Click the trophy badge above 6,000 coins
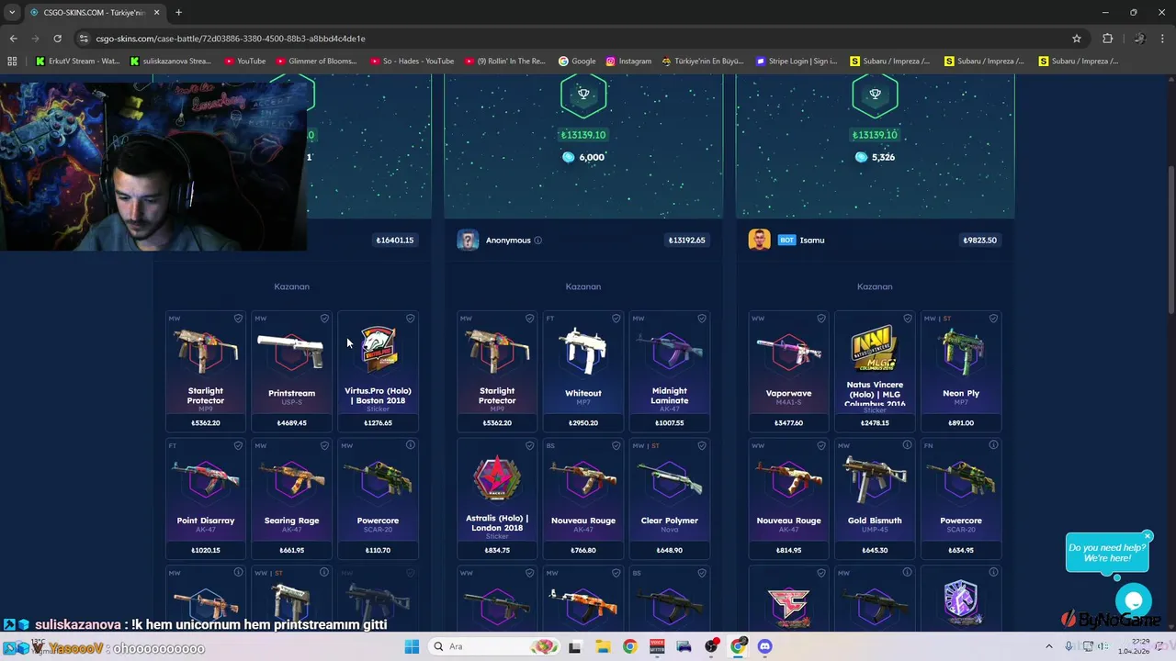Screen dimensions: 1176x661 pyautogui.click(x=583, y=95)
